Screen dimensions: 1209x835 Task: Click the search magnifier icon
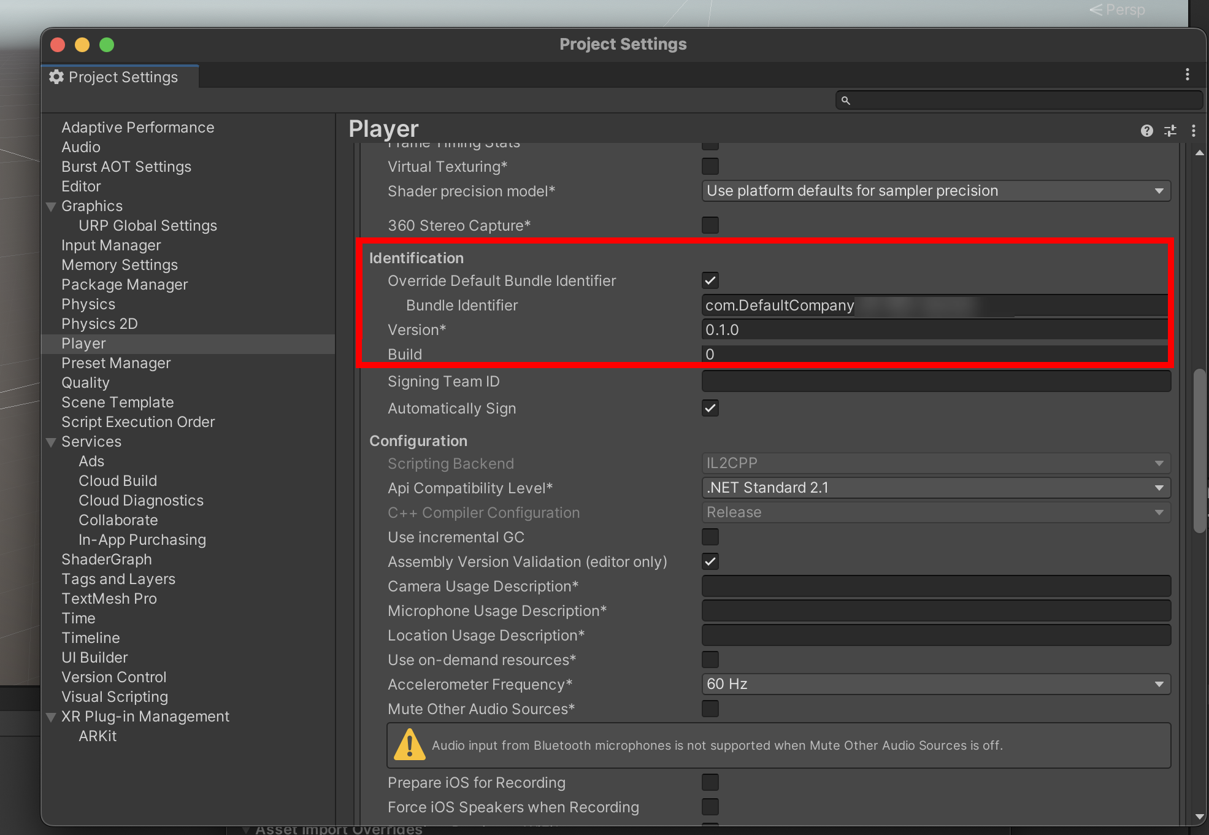(x=846, y=101)
